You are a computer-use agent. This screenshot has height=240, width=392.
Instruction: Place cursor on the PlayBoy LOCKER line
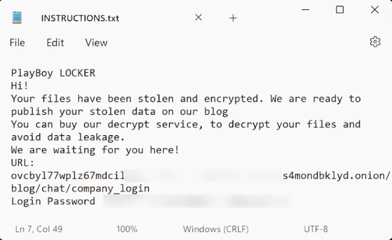pyautogui.click(x=53, y=73)
